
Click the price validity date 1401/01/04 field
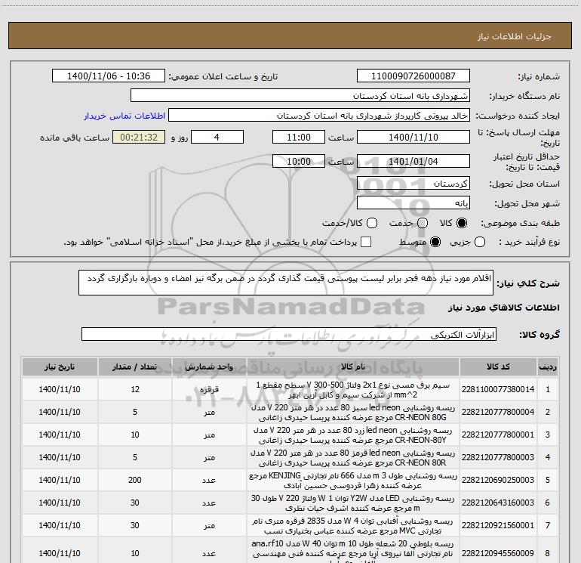pyautogui.click(x=413, y=162)
